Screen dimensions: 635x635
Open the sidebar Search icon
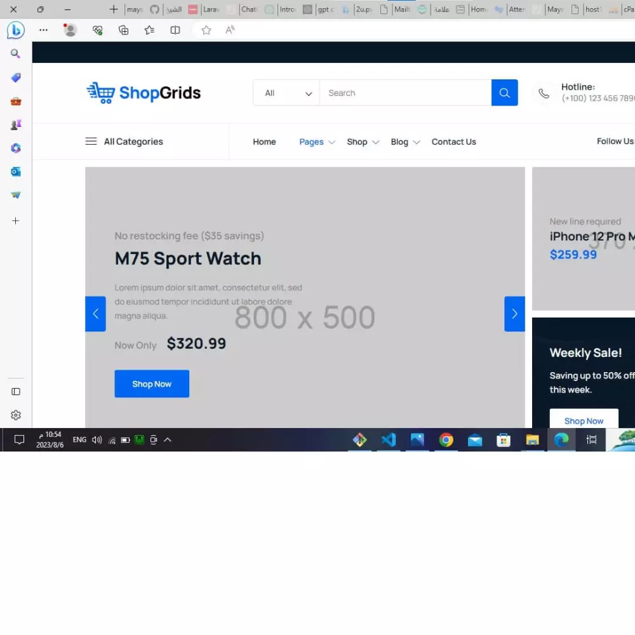click(15, 54)
